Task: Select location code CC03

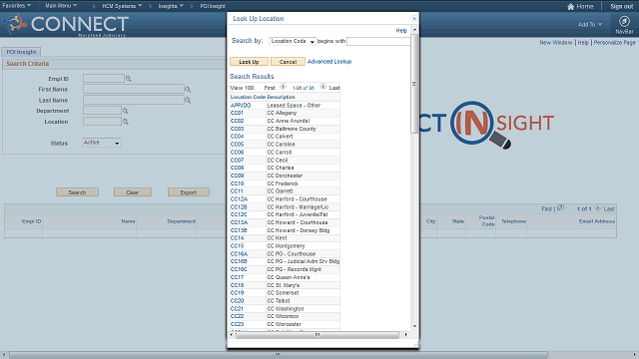Action: pyautogui.click(x=238, y=129)
